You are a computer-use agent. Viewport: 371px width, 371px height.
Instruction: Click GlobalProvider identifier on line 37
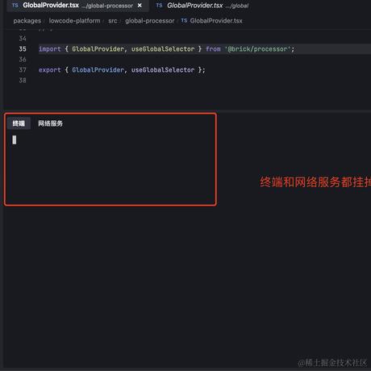(x=98, y=70)
